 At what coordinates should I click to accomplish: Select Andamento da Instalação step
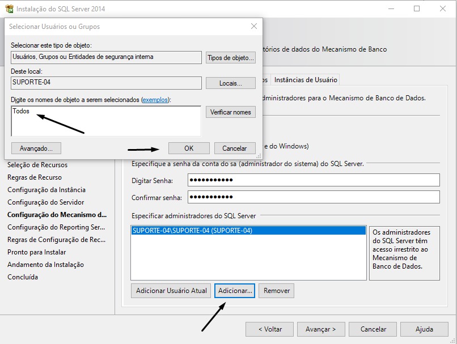(x=46, y=265)
